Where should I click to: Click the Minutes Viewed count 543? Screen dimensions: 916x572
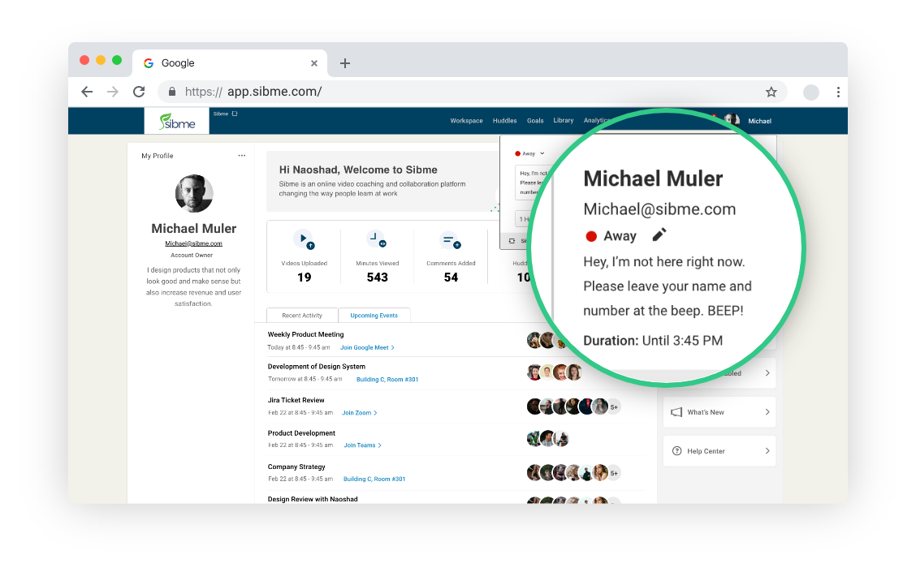[378, 277]
